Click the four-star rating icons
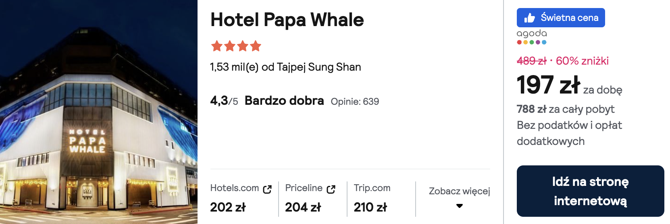Image resolution: width=670 pixels, height=224 pixels. coord(236,46)
